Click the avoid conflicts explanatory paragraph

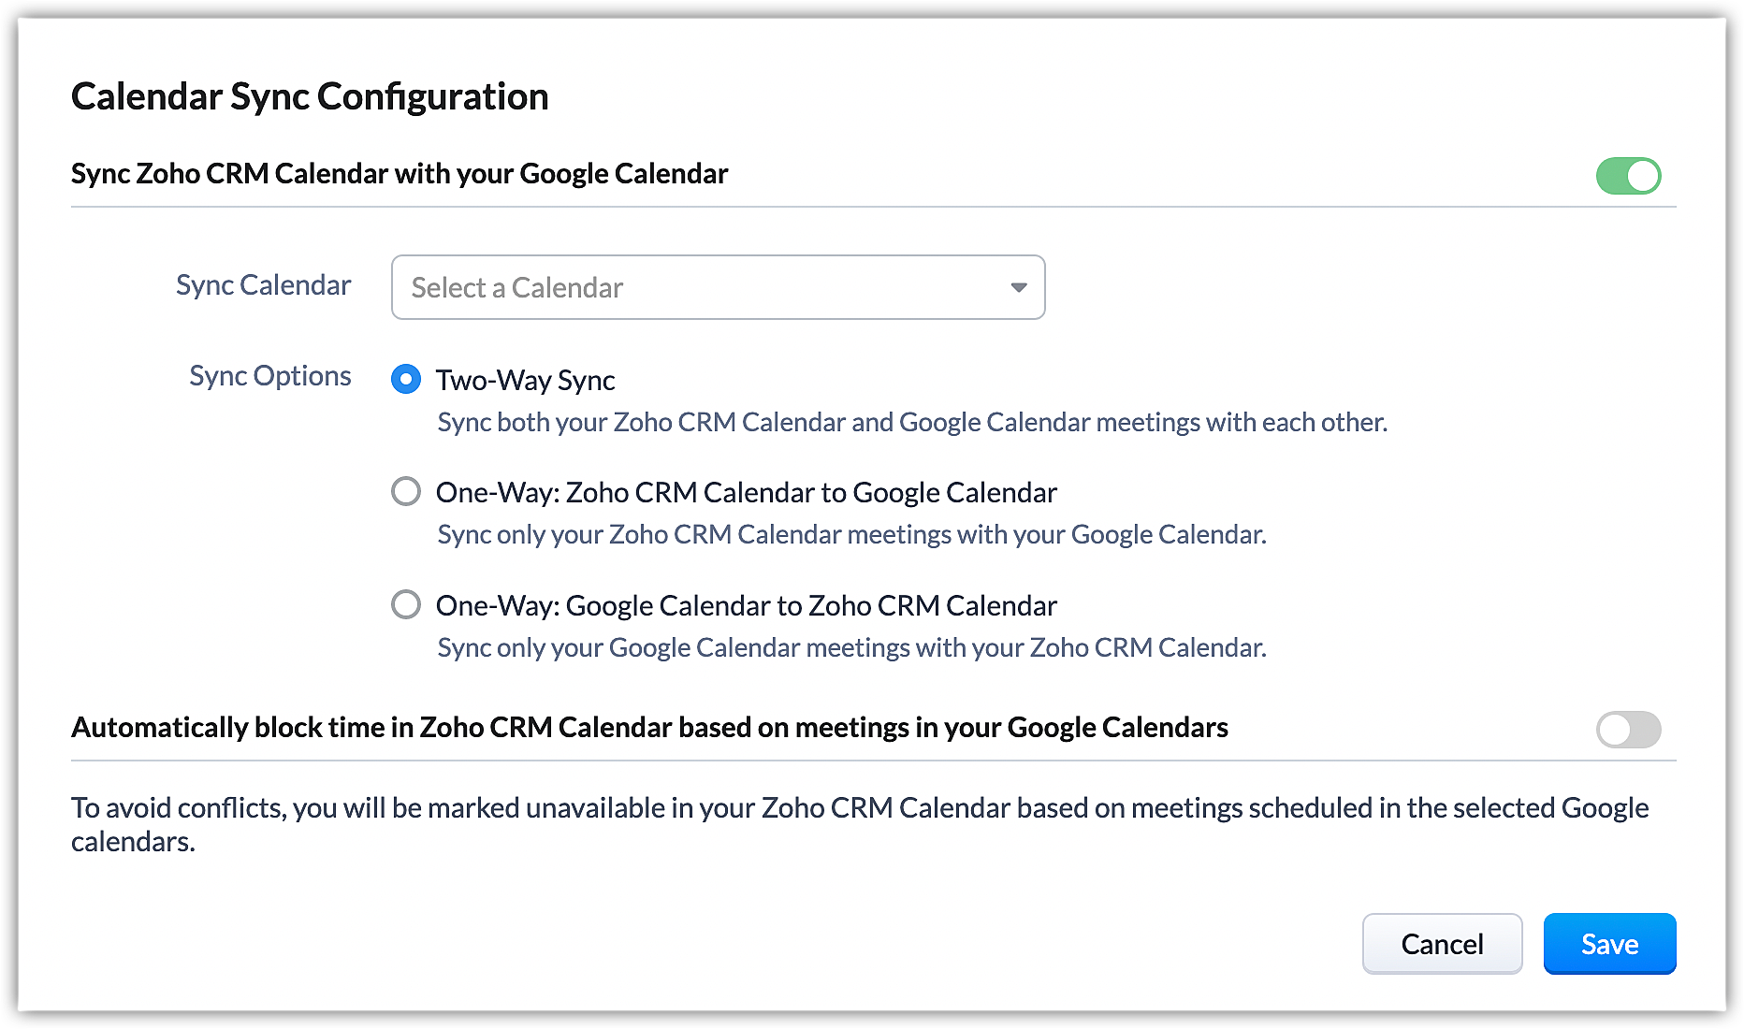pyautogui.click(x=859, y=823)
